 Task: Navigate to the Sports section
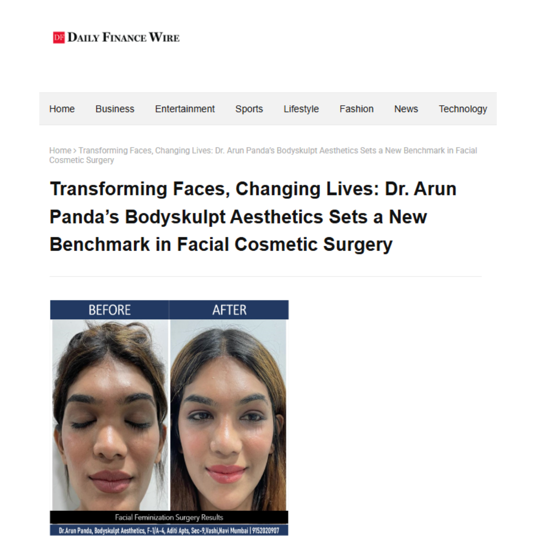(x=249, y=109)
